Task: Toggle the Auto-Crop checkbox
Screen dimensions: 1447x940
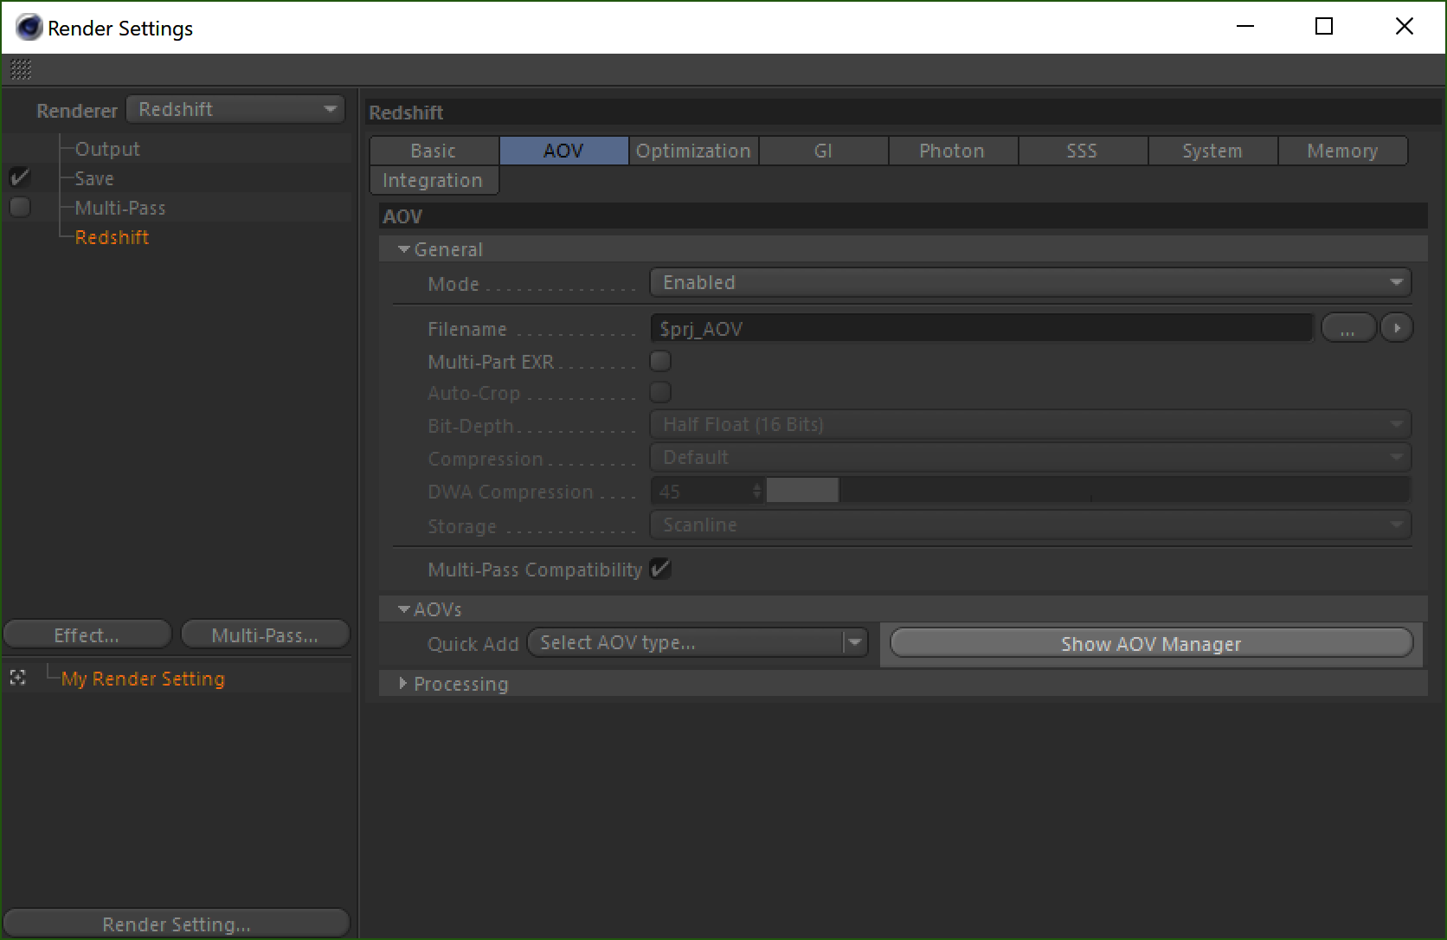Action: coord(660,392)
